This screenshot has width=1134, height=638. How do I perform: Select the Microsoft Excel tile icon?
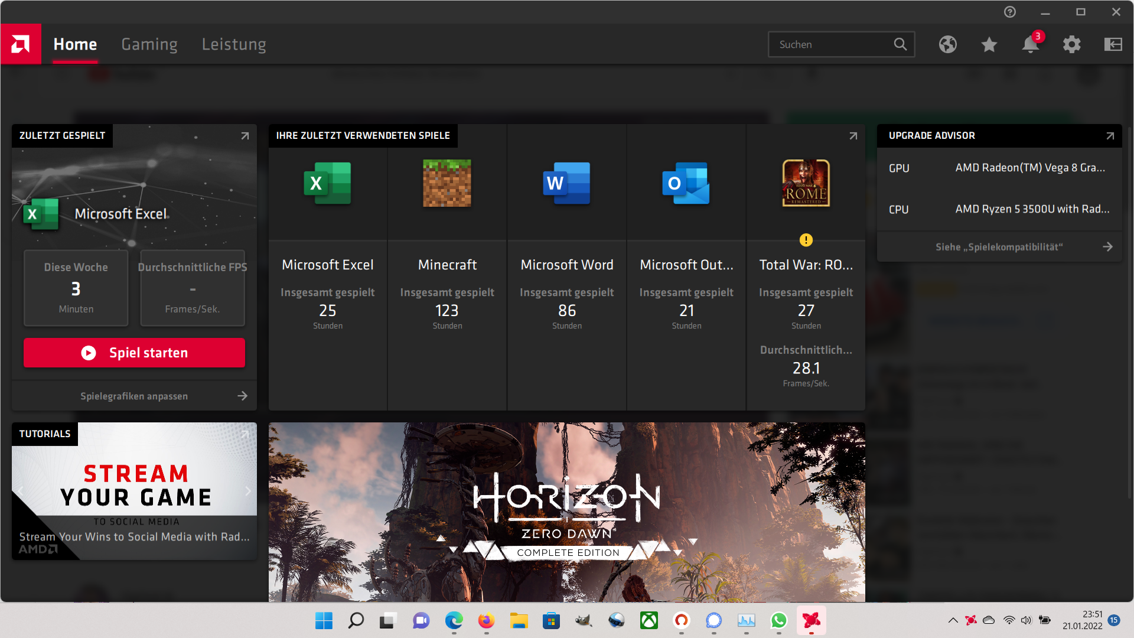pyautogui.click(x=328, y=183)
